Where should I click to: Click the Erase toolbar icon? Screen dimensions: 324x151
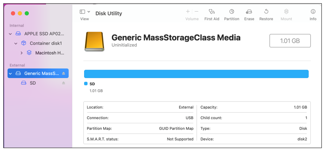click(x=249, y=12)
